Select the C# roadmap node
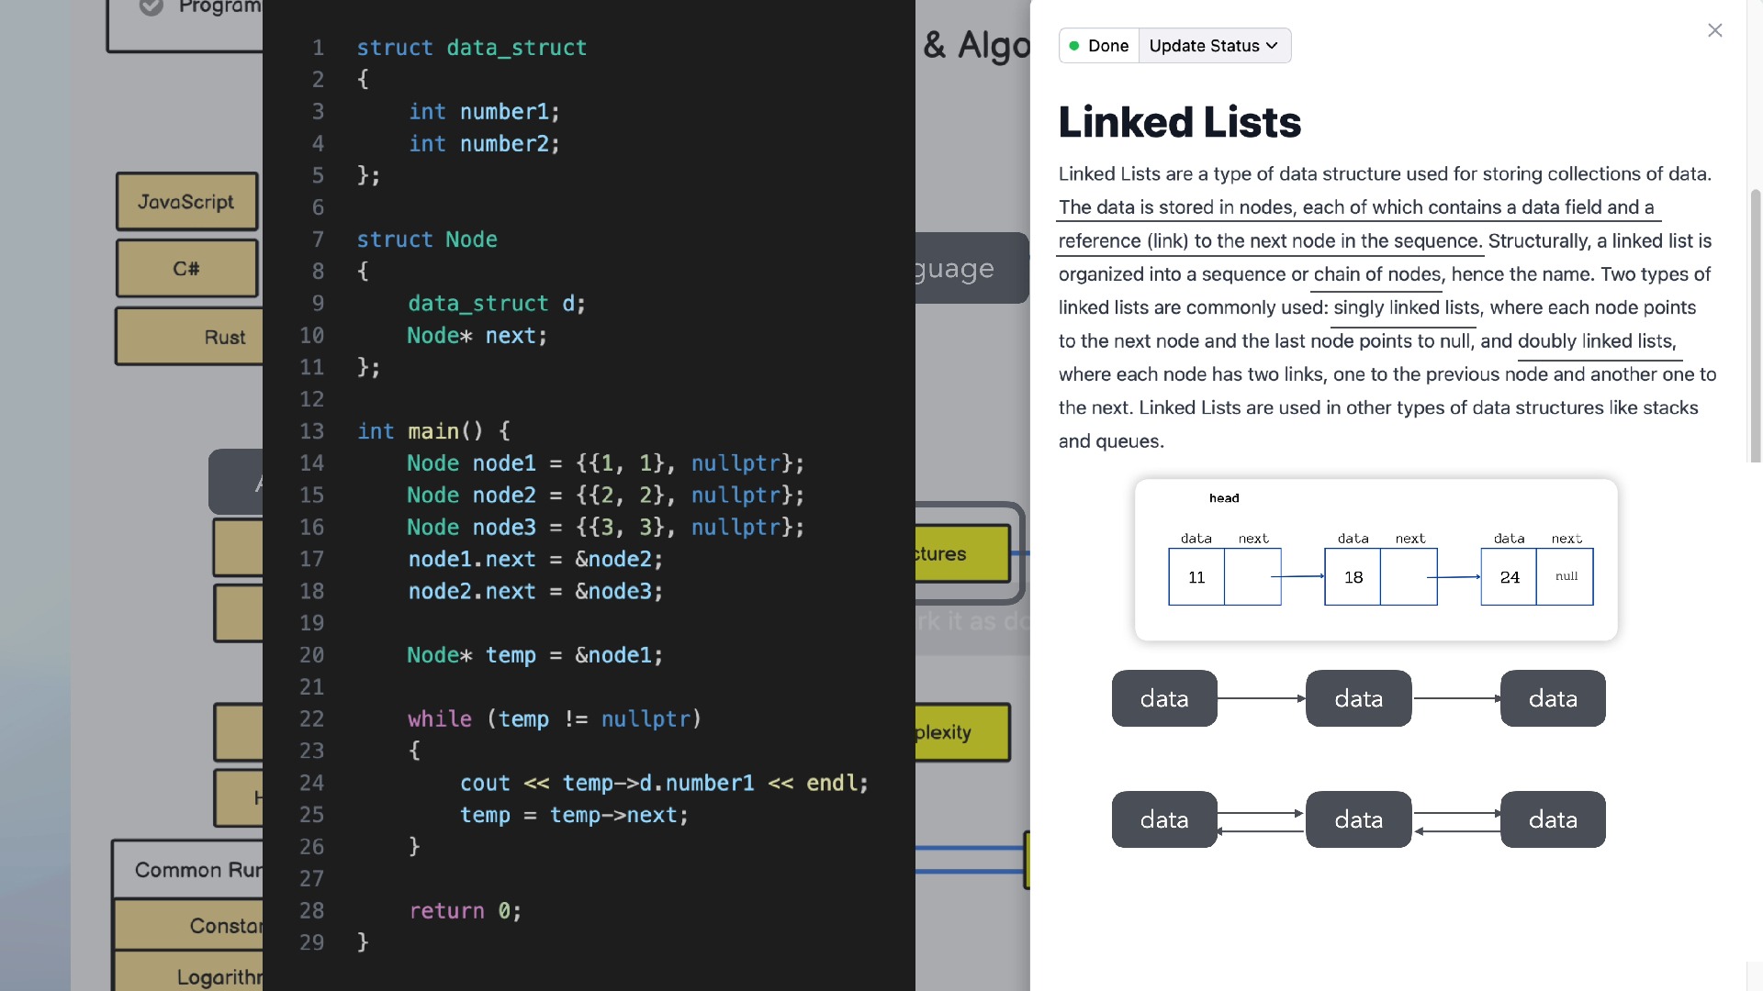The image size is (1763, 991). click(186, 269)
